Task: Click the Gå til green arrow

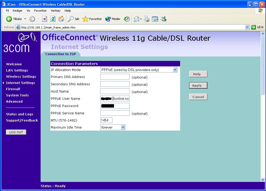Action: click(254, 27)
